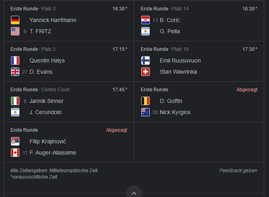Click the US flag next to T. Fritz
Image resolution: width=269 pixels, height=197 pixels.
15,31
